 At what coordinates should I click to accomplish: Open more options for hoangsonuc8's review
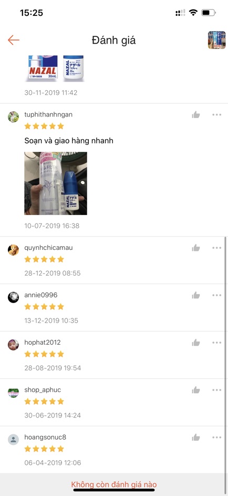coord(216,437)
